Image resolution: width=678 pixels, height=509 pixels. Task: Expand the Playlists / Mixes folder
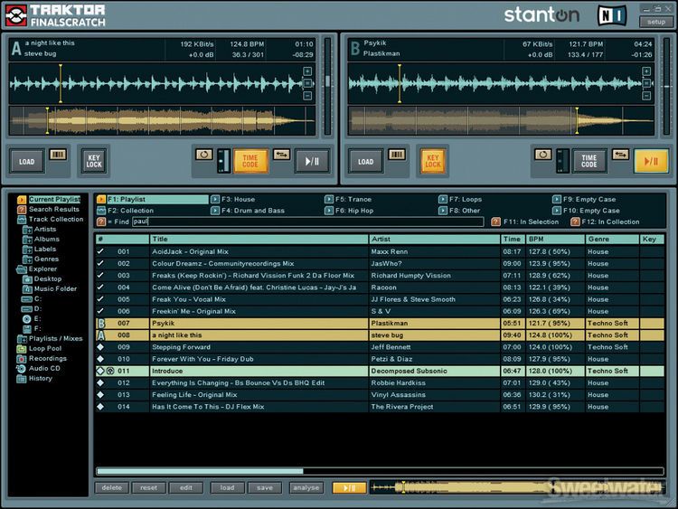click(22, 338)
